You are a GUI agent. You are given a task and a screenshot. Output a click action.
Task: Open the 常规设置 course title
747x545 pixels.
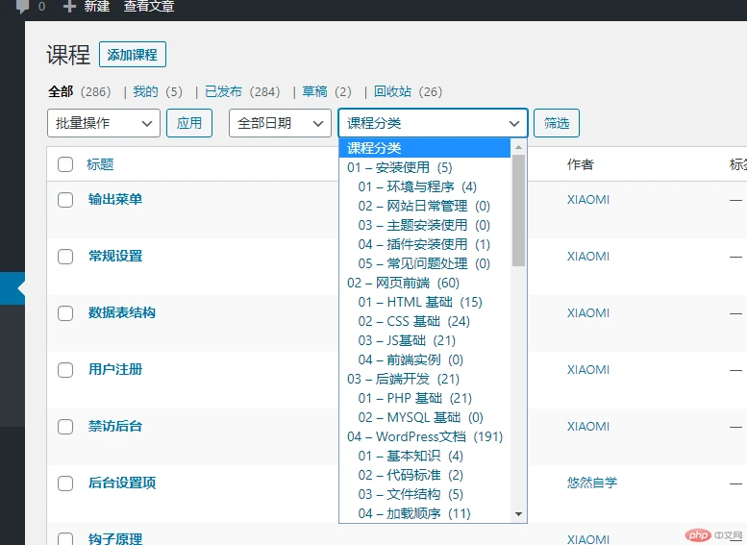click(x=115, y=256)
